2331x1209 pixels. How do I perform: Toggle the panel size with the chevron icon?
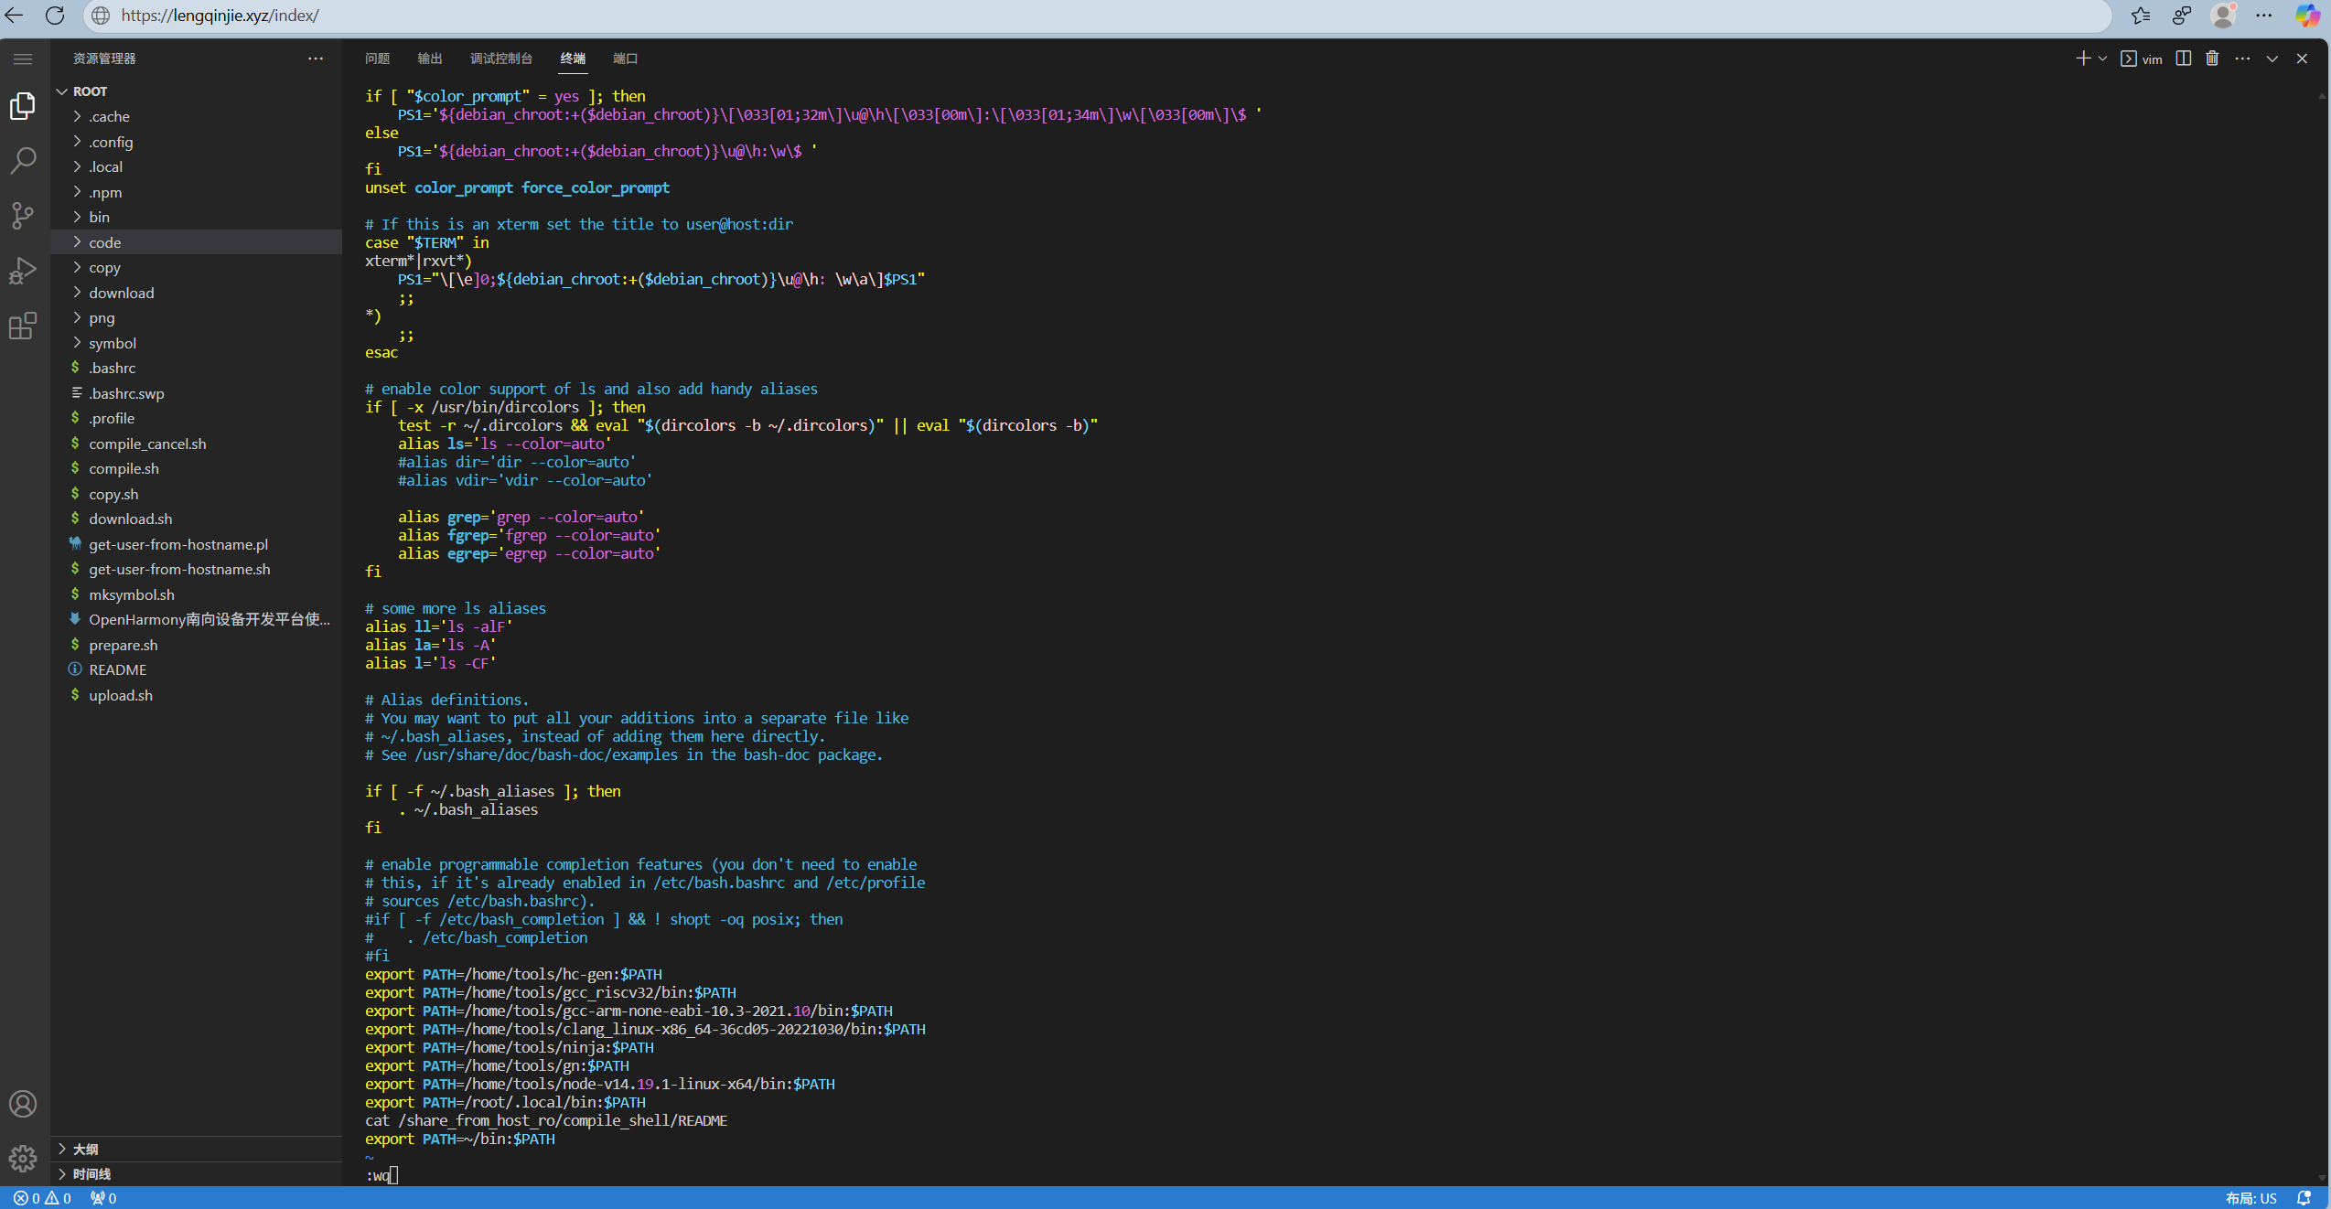pos(2272,58)
